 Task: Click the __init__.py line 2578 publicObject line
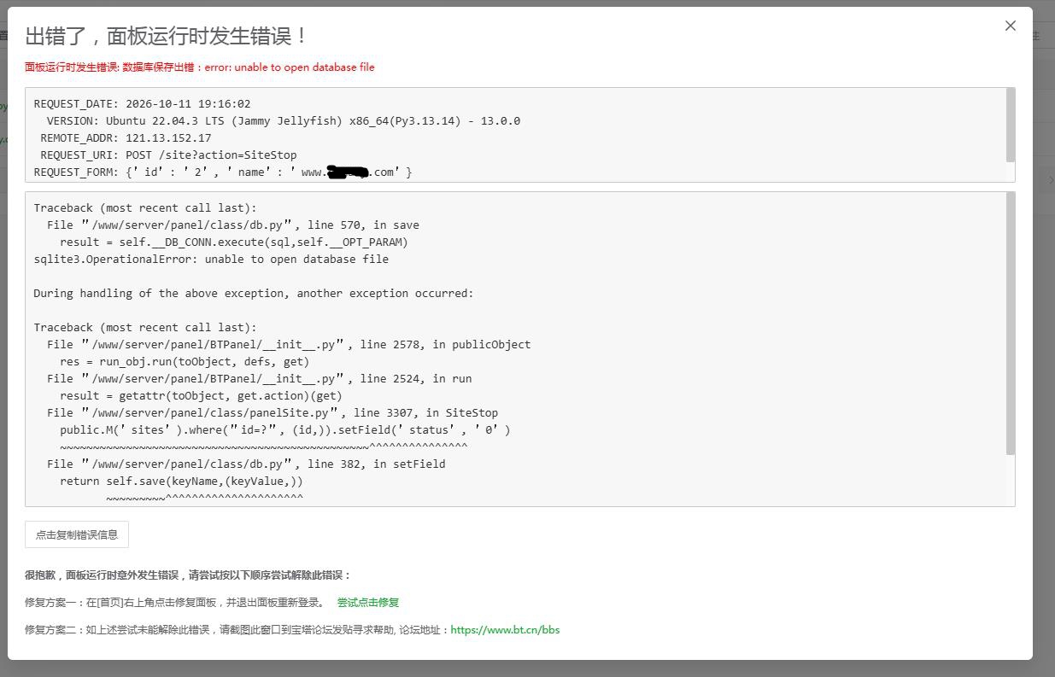click(x=289, y=344)
